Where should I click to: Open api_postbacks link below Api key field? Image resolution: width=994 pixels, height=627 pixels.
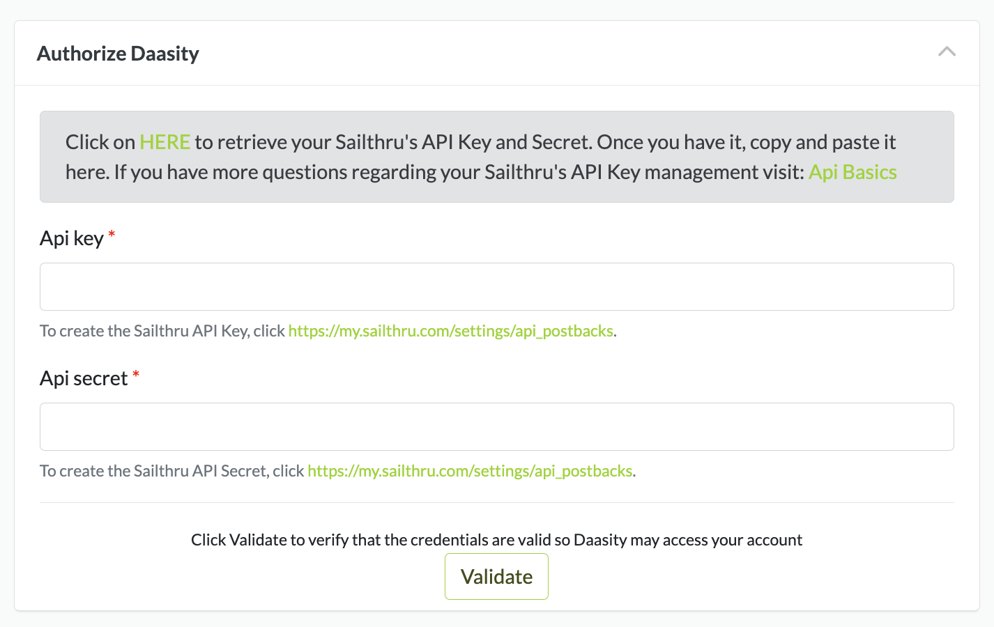click(x=450, y=331)
